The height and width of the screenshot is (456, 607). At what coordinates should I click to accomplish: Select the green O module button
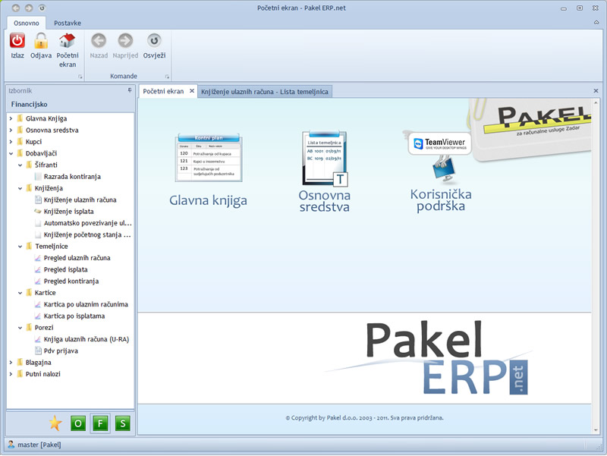(78, 423)
